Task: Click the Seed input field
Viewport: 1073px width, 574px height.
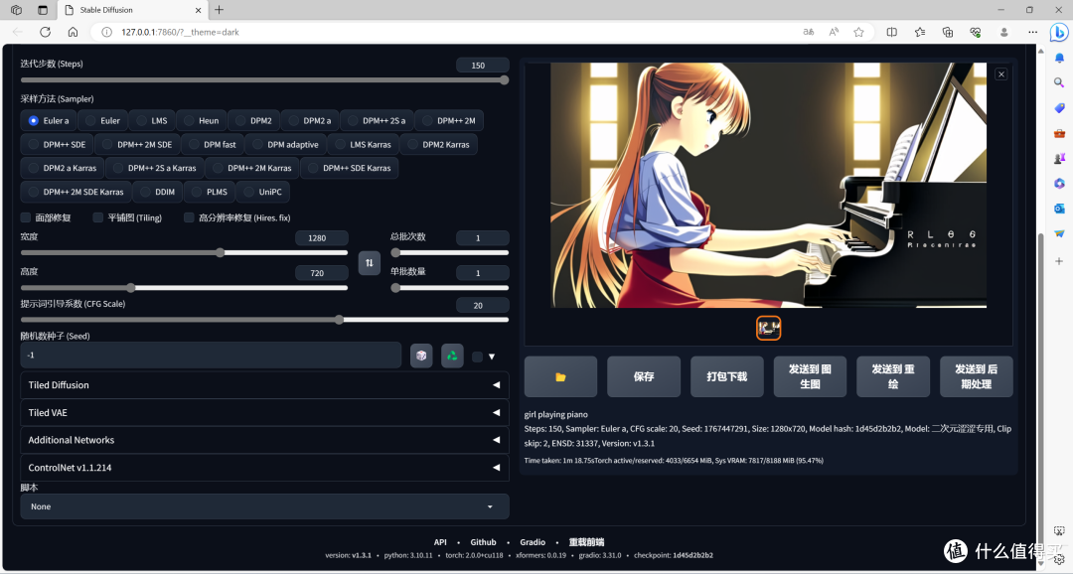Action: tap(211, 356)
